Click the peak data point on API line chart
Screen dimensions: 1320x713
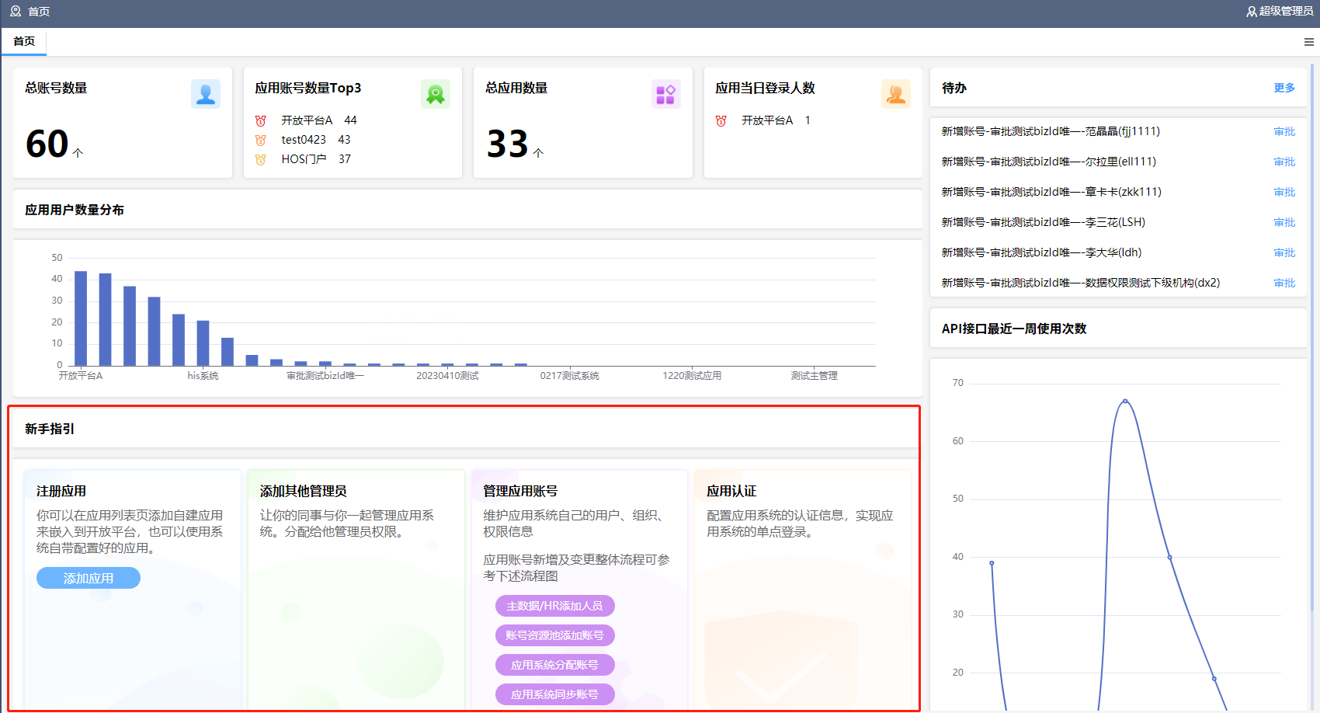point(1125,401)
